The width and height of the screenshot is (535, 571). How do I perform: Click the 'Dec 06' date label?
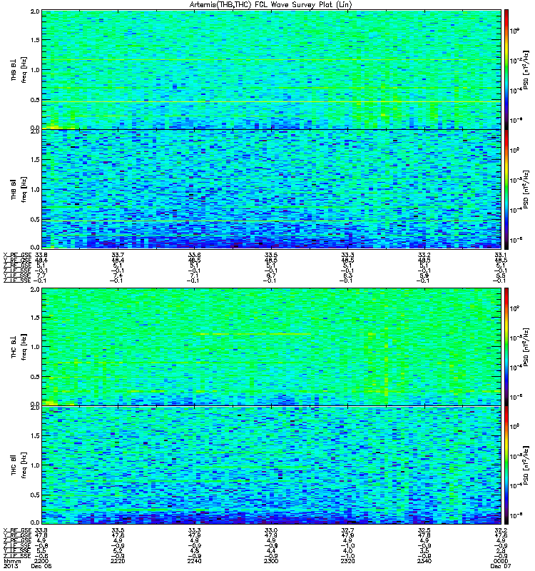coord(41,566)
